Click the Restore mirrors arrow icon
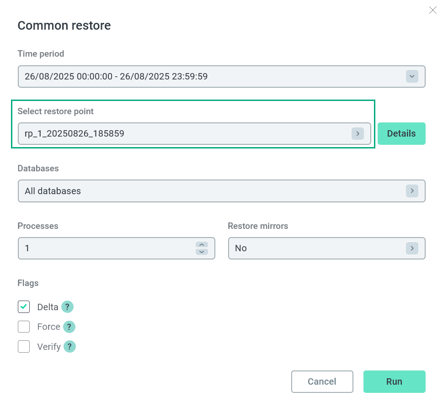Viewport: 443px width, 402px height. pos(412,249)
